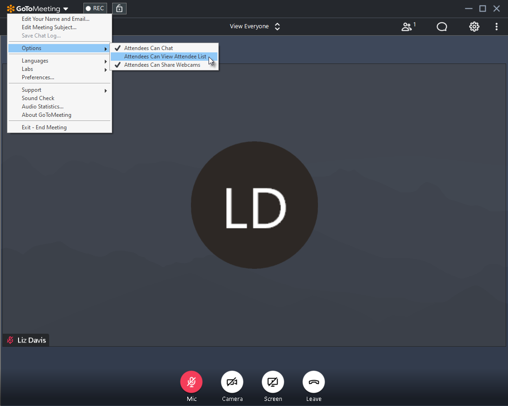The height and width of the screenshot is (406, 508).
Task: Click the lock meeting padlock icon
Action: 119,8
